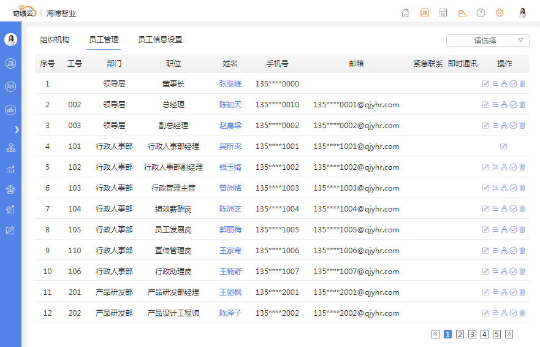Click the 姓名 column header
Image resolution: width=540 pixels, height=347 pixels.
tap(230, 64)
